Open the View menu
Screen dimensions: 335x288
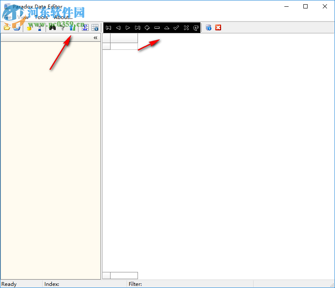[x=23, y=17]
